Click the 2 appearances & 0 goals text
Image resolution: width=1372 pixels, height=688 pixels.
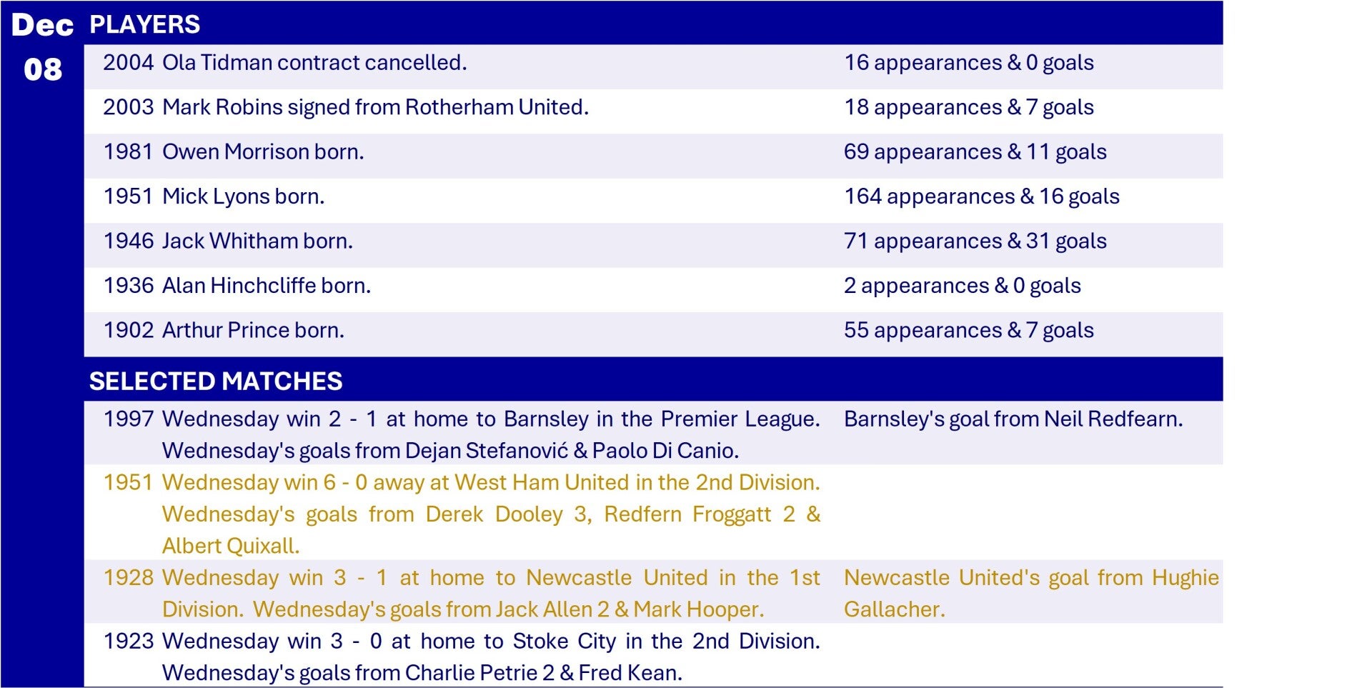tap(962, 286)
